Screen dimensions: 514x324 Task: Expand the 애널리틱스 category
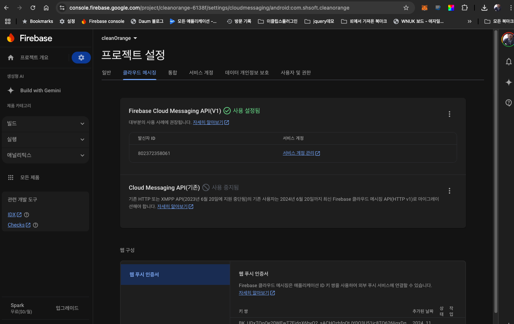[x=45, y=155]
